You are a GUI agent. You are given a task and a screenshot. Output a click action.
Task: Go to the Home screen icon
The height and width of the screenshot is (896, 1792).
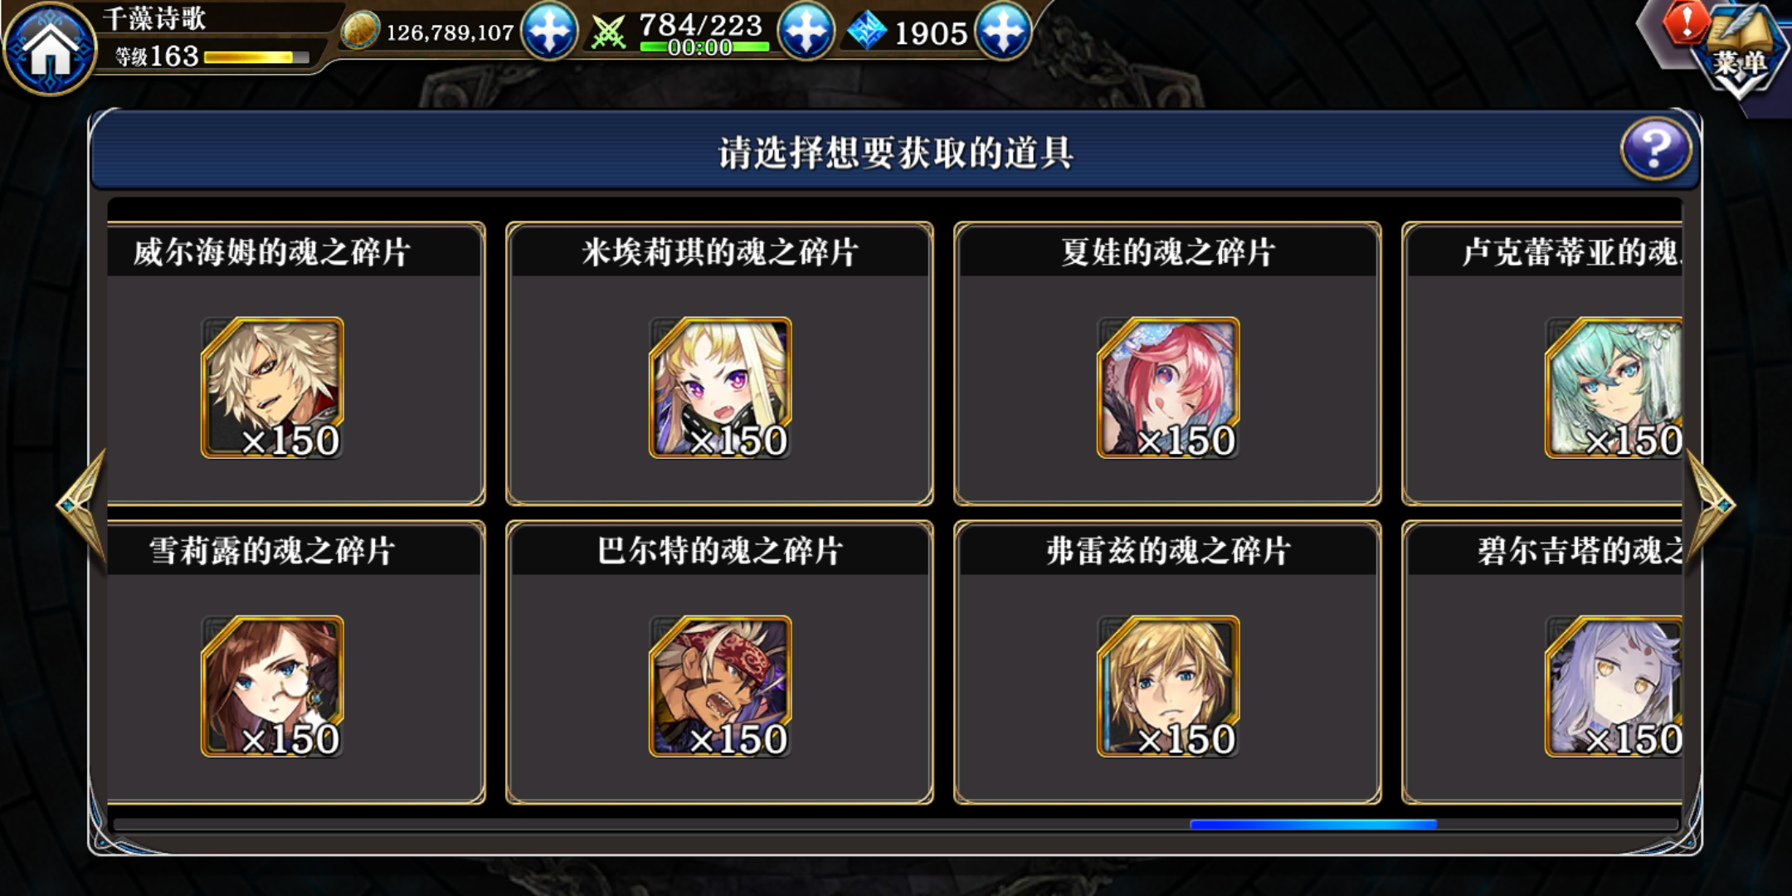tap(50, 48)
